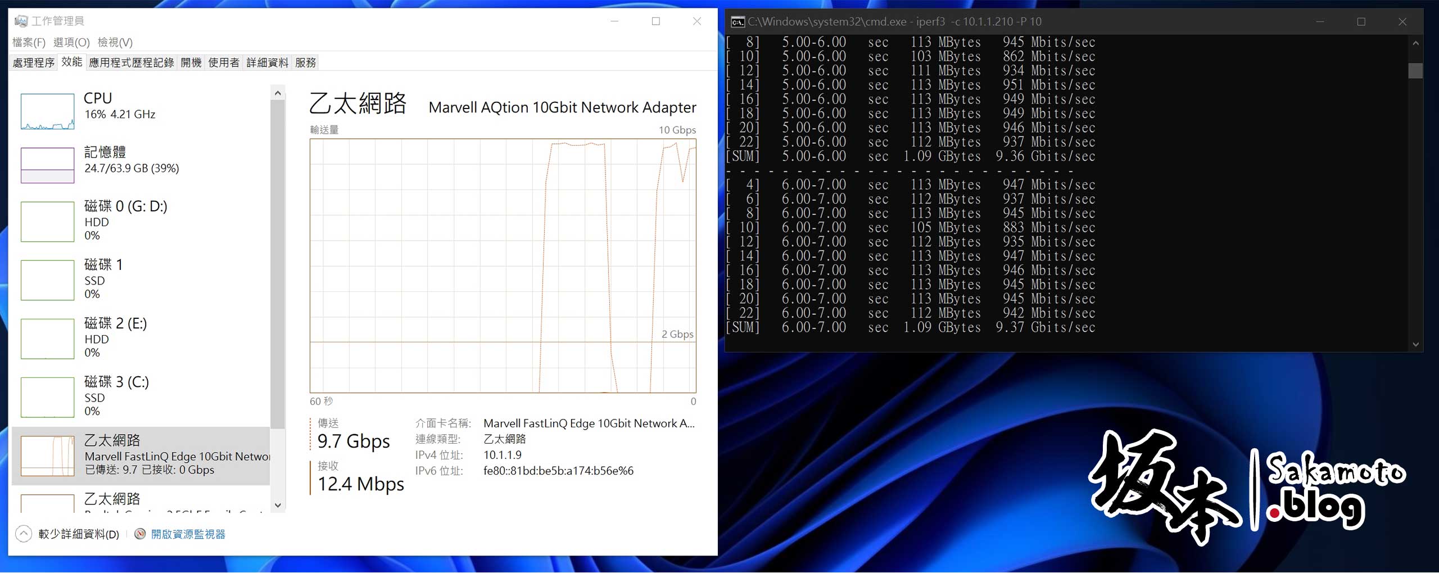Minimize the cmd.exe window
1439x573 pixels.
1320,22
